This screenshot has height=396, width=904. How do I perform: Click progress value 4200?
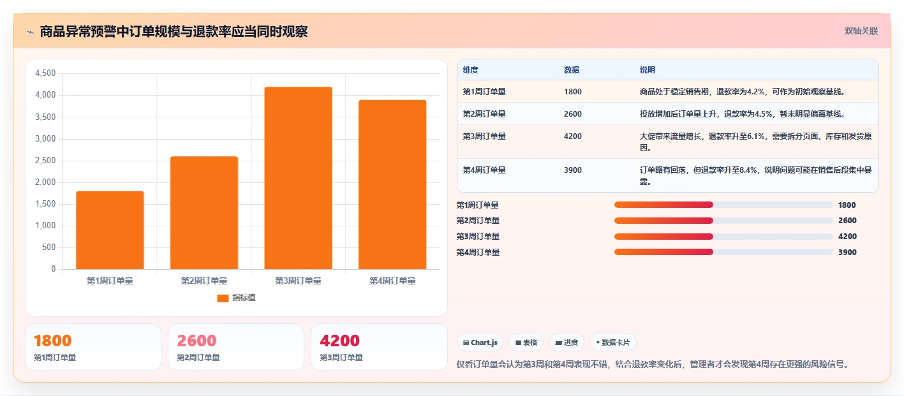point(847,236)
